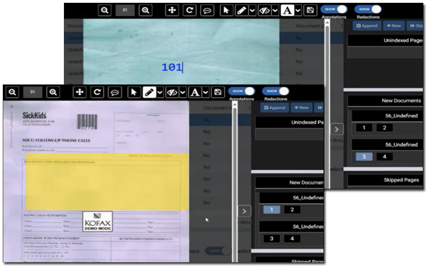
Task: Choose highlighter pen in front window
Action: 149,92
